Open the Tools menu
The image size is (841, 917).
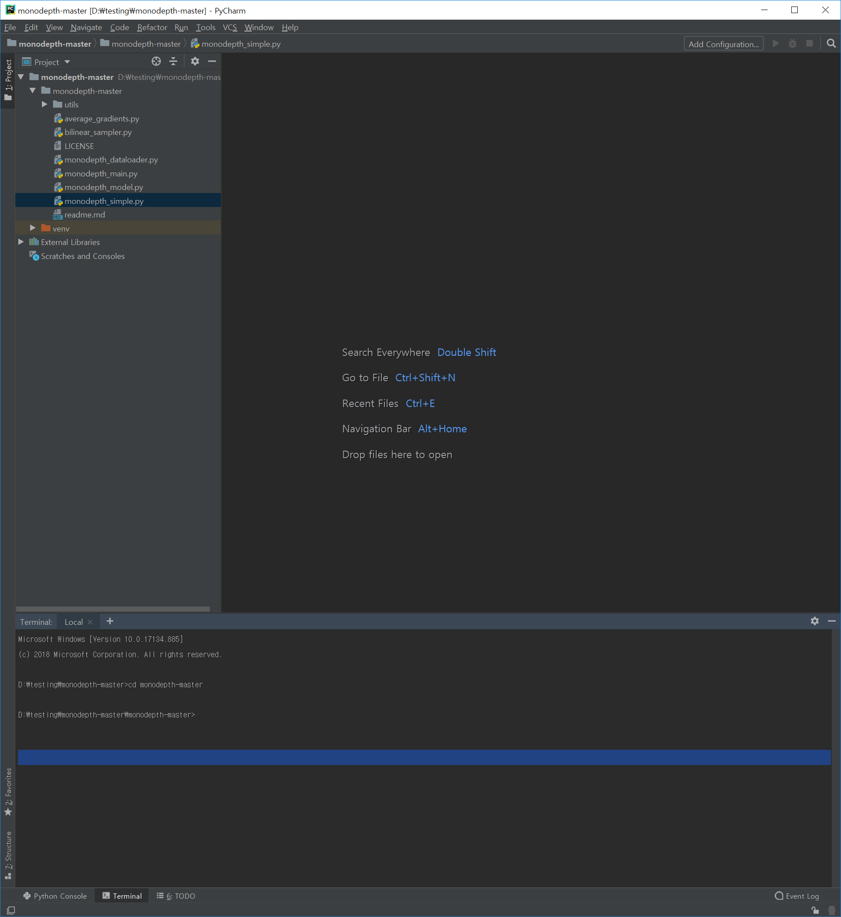[205, 28]
